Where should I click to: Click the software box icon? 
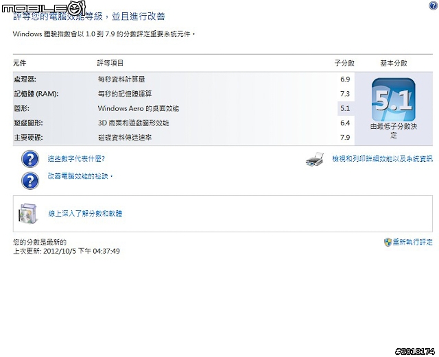point(27,214)
